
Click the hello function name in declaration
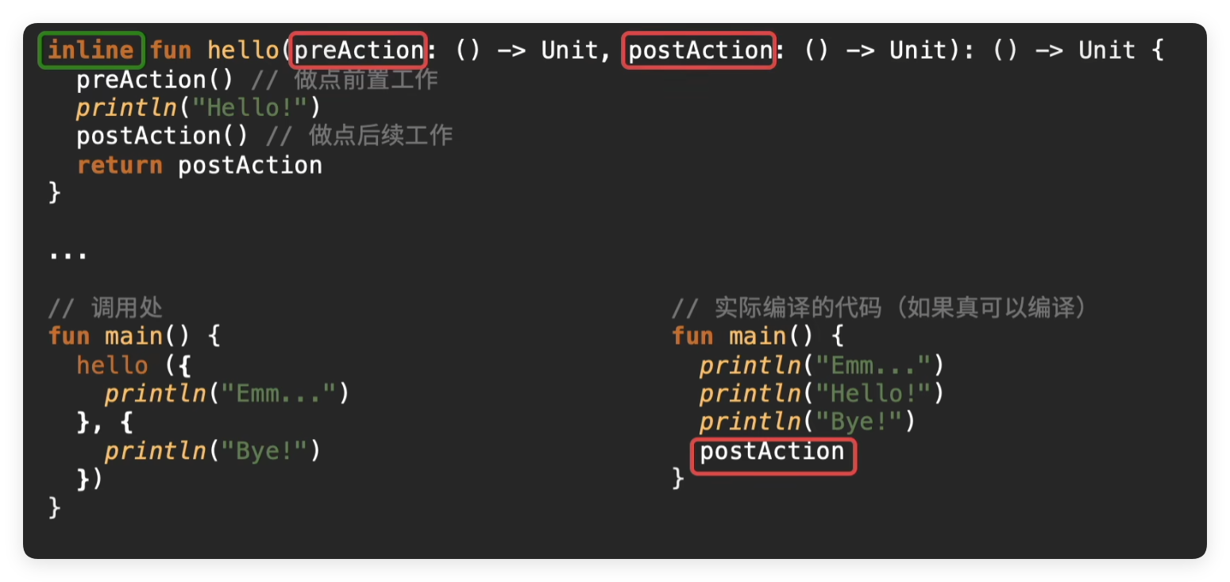[x=243, y=51]
